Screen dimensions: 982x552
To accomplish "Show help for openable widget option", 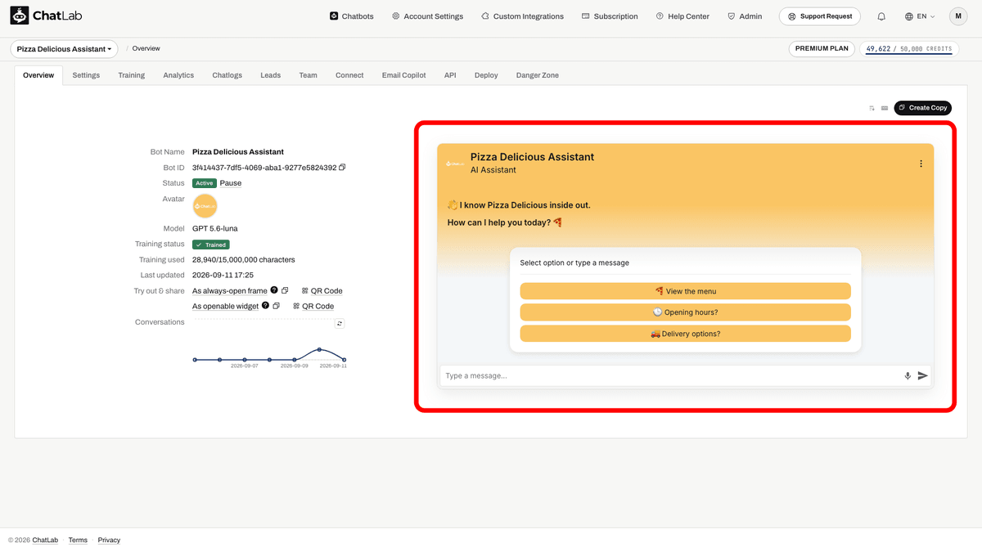I will pyautogui.click(x=265, y=306).
